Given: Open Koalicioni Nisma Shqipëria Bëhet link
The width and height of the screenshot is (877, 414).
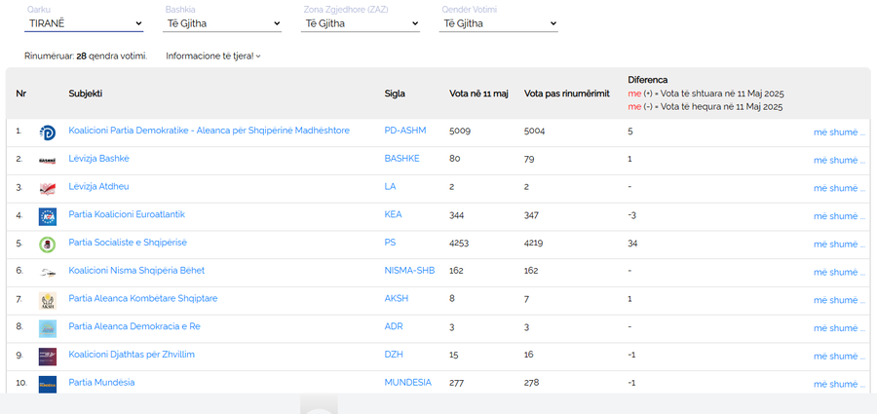Looking at the screenshot, I should 136,270.
